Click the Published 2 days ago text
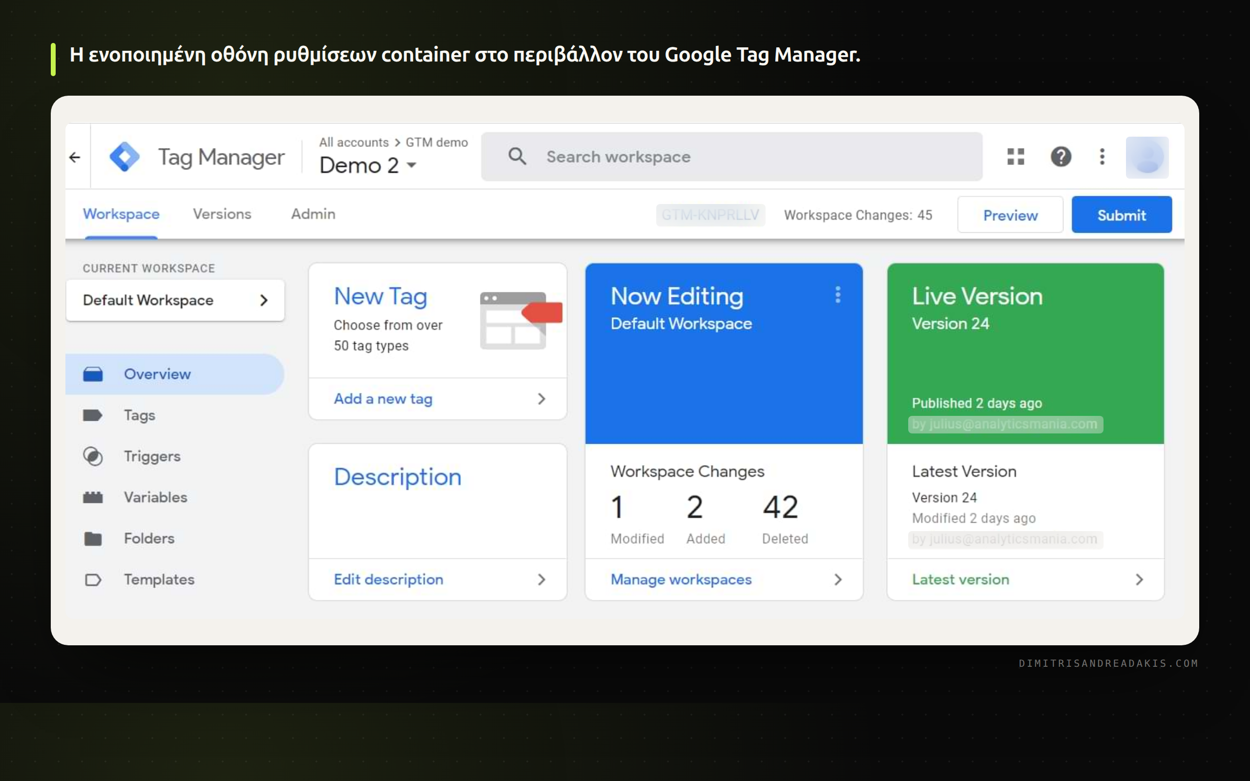This screenshot has height=781, width=1250. pyautogui.click(x=977, y=403)
